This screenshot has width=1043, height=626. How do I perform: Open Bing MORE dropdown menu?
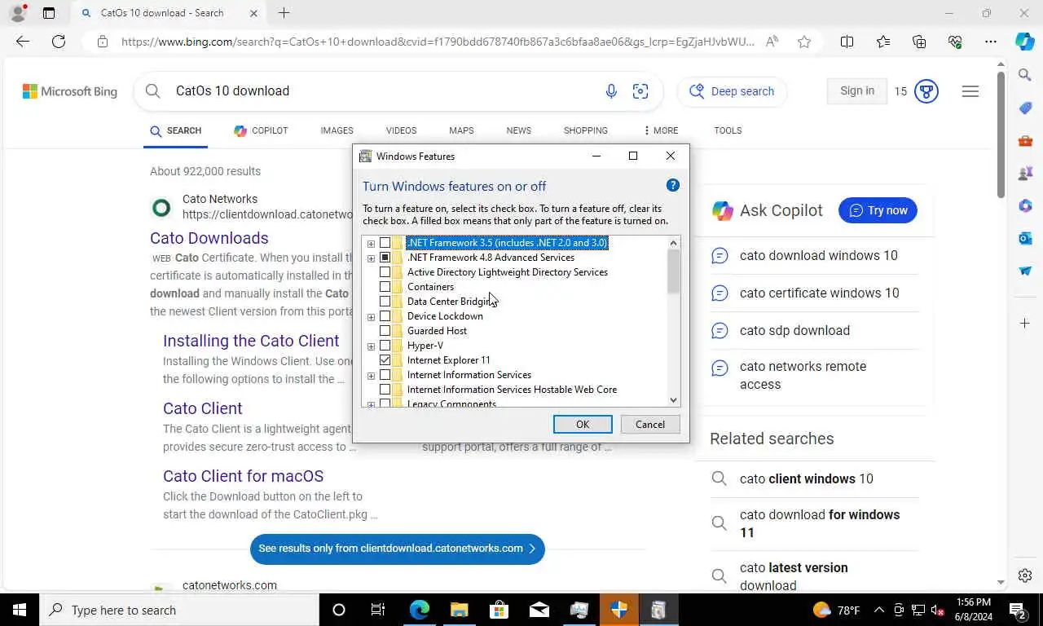pos(660,130)
